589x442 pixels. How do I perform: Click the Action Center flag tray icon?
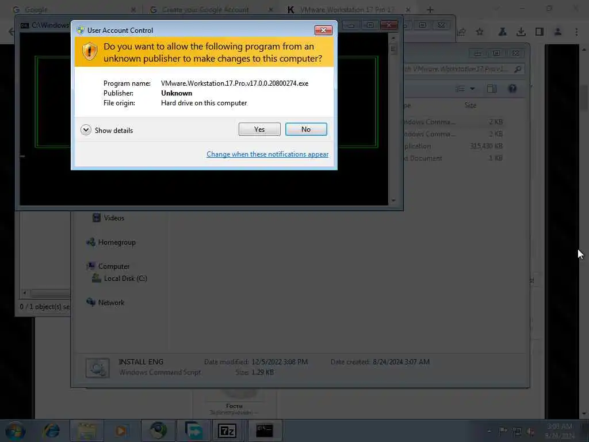pos(503,431)
